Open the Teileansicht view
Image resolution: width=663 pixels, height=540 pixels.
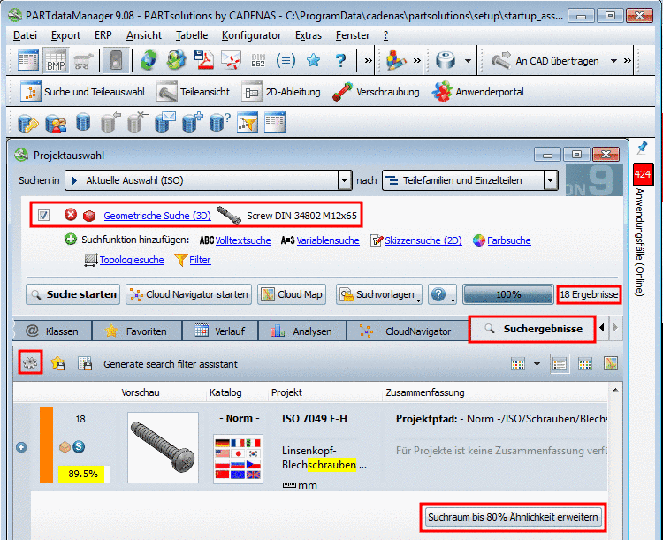[194, 92]
